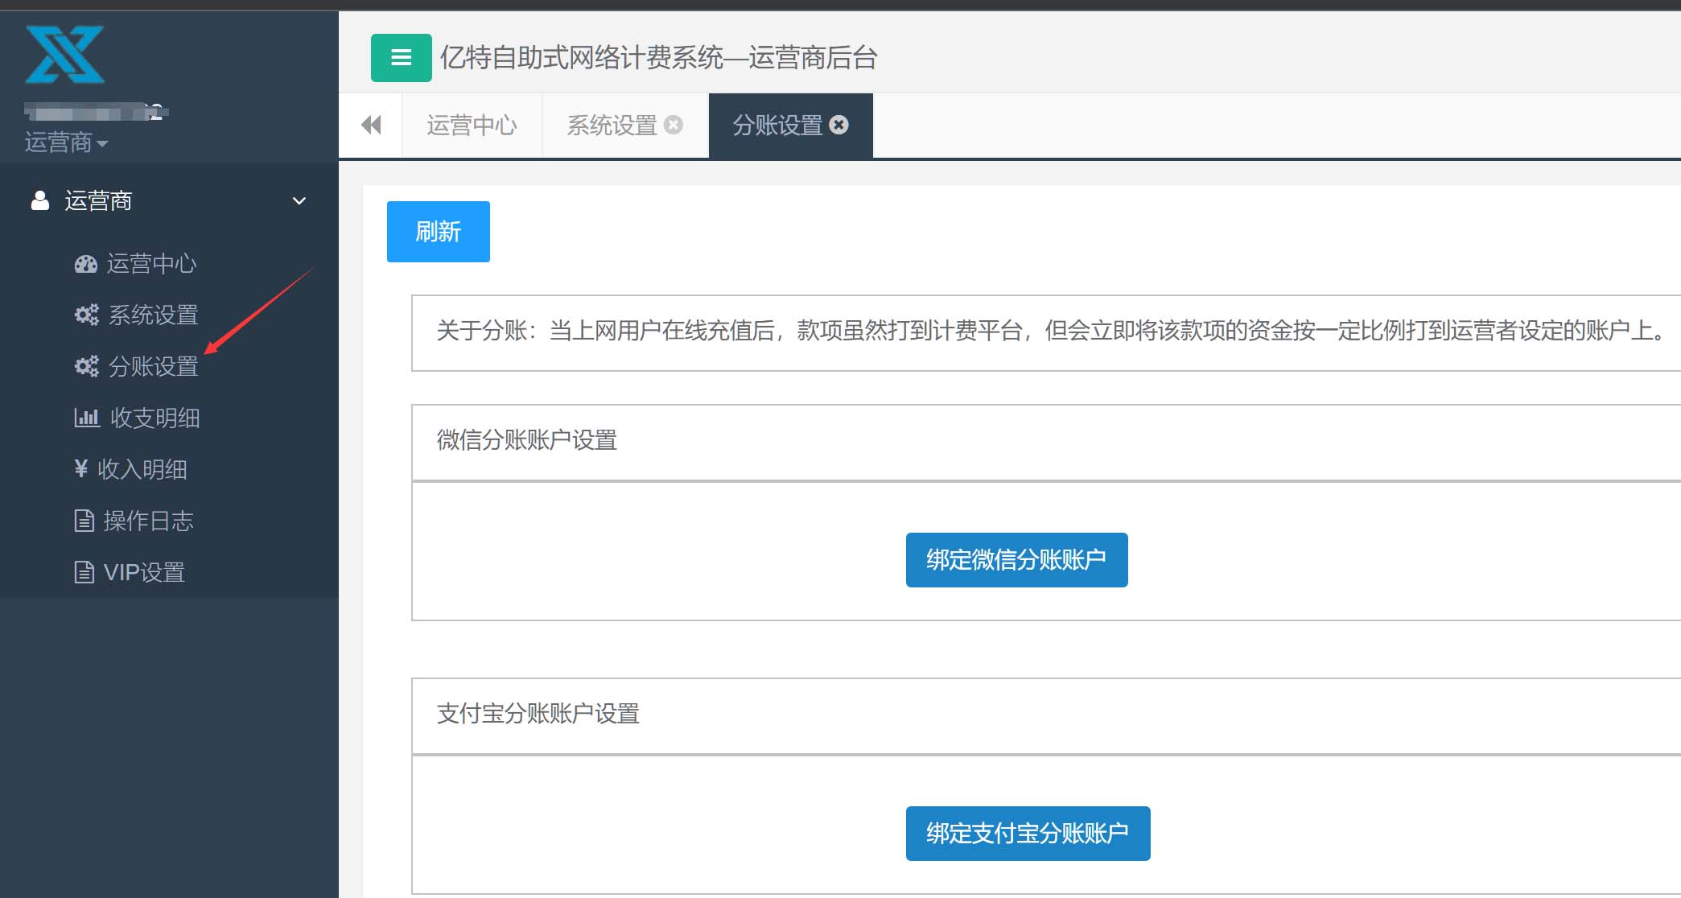The height and width of the screenshot is (898, 1681).
Task: Click the bar chart icon beside 收支明细
Action: coord(86,418)
